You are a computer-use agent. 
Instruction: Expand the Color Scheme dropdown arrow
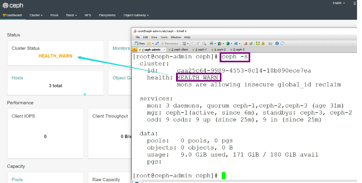[x=223, y=43]
